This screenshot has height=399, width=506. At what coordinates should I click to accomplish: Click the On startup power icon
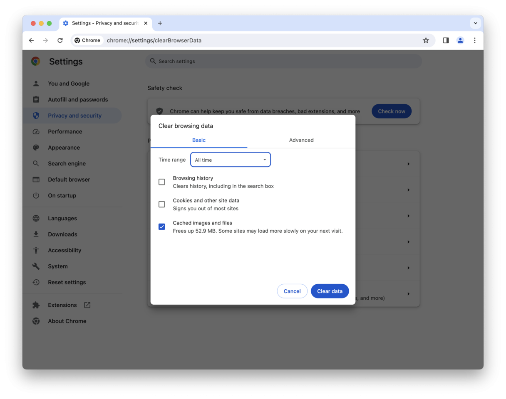(x=36, y=195)
